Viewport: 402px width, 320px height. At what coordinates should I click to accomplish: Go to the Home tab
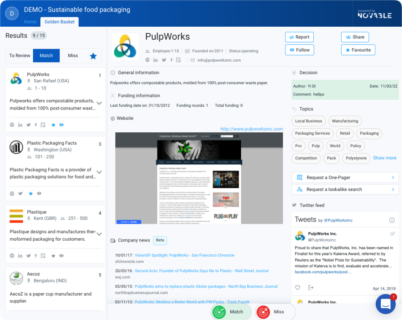pyautogui.click(x=30, y=22)
